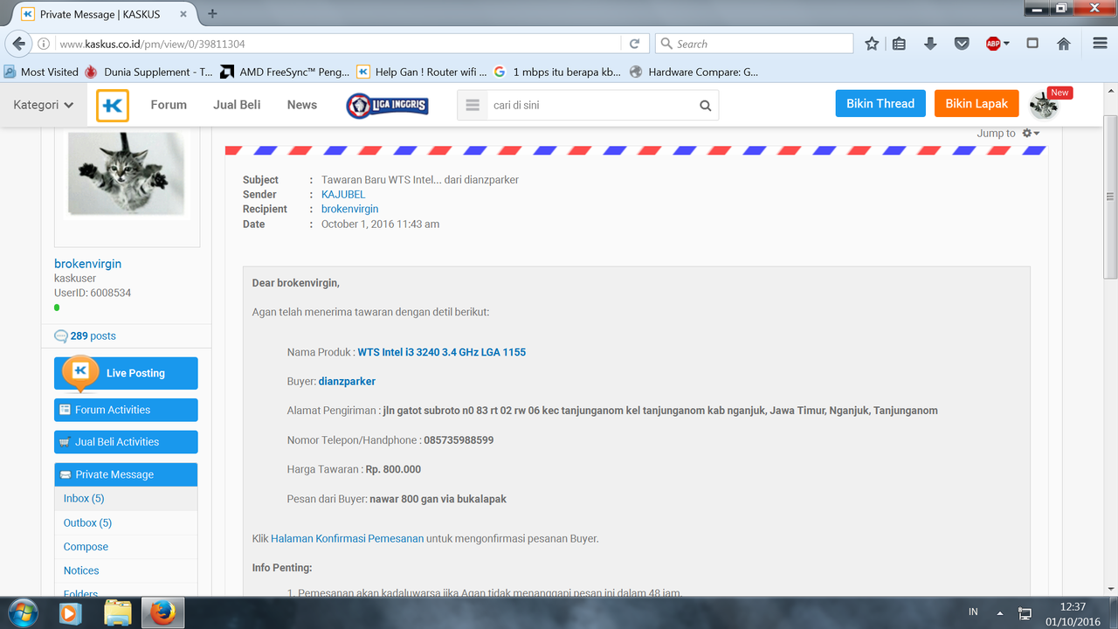Viewport: 1118px width, 629px height.
Task: Open the Forum menu item
Action: click(169, 105)
